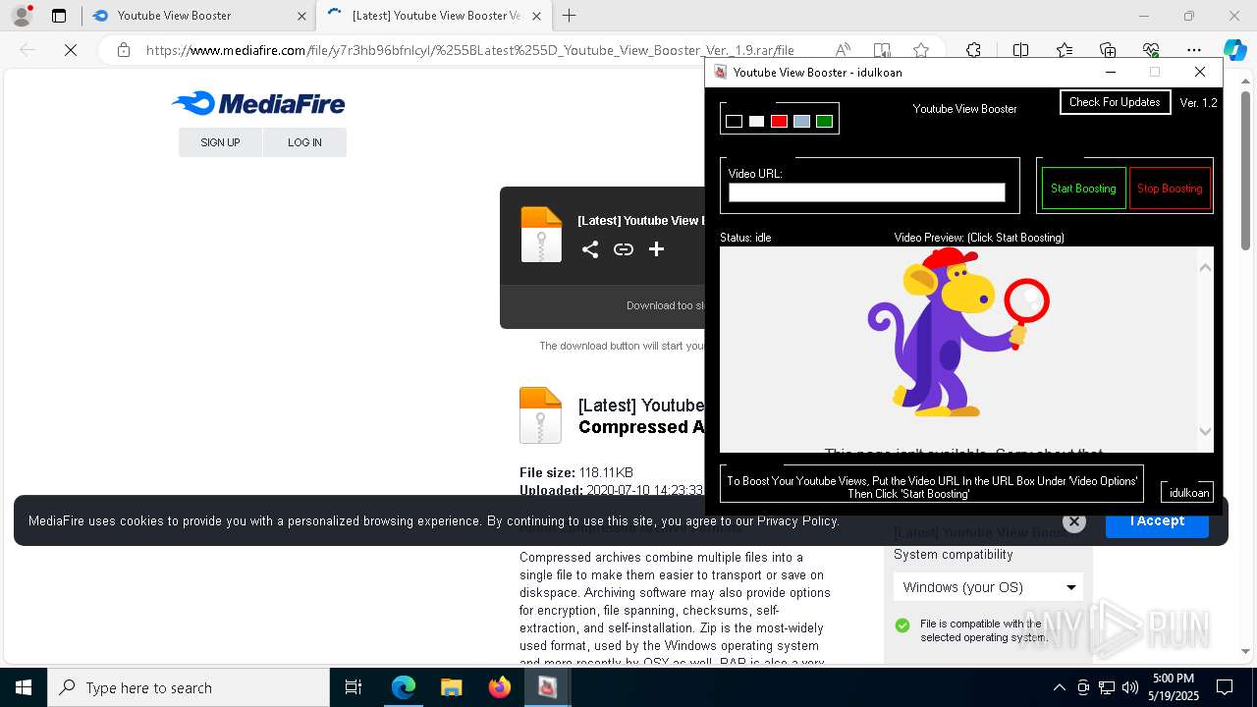Open Edge settings and more menu
Image resolution: width=1257 pixels, height=707 pixels.
coord(1194,50)
